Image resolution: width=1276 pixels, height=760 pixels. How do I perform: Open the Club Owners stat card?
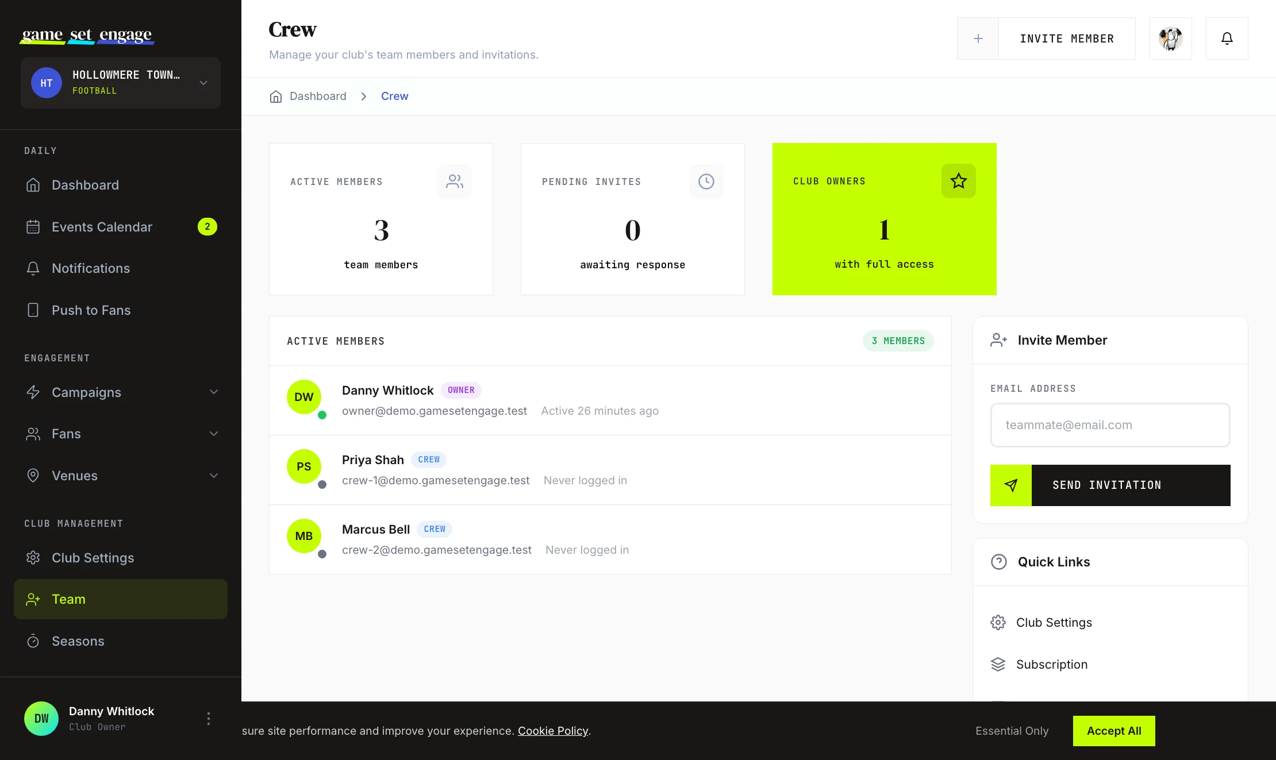(885, 219)
